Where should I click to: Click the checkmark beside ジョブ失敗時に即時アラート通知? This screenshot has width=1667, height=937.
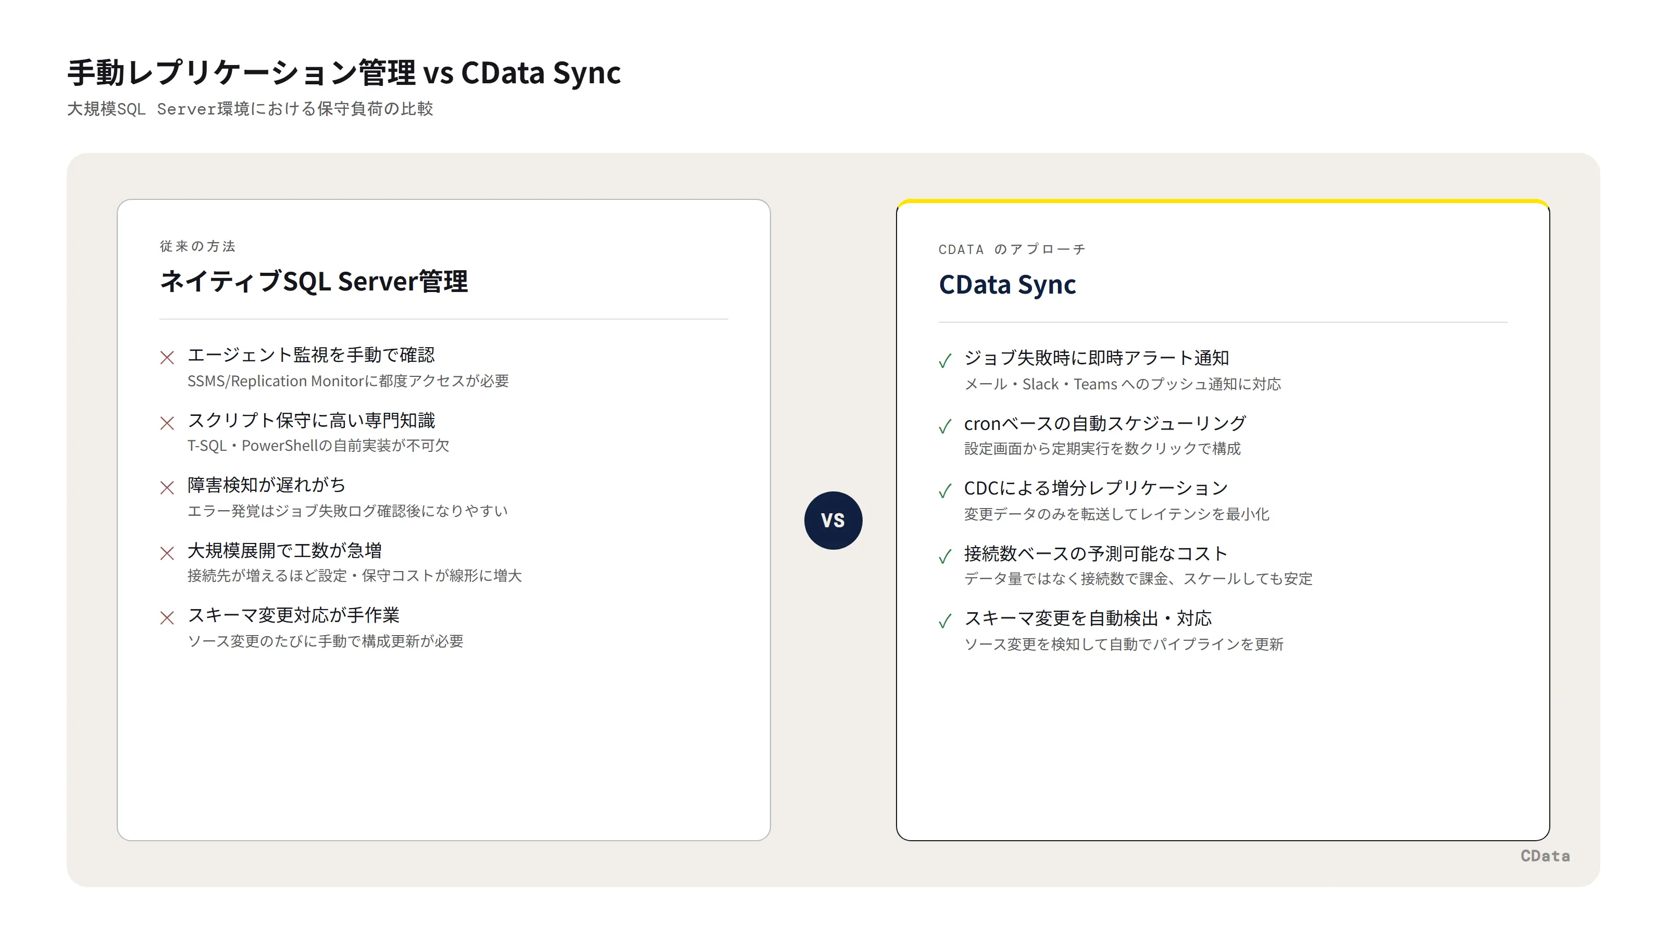click(x=945, y=360)
